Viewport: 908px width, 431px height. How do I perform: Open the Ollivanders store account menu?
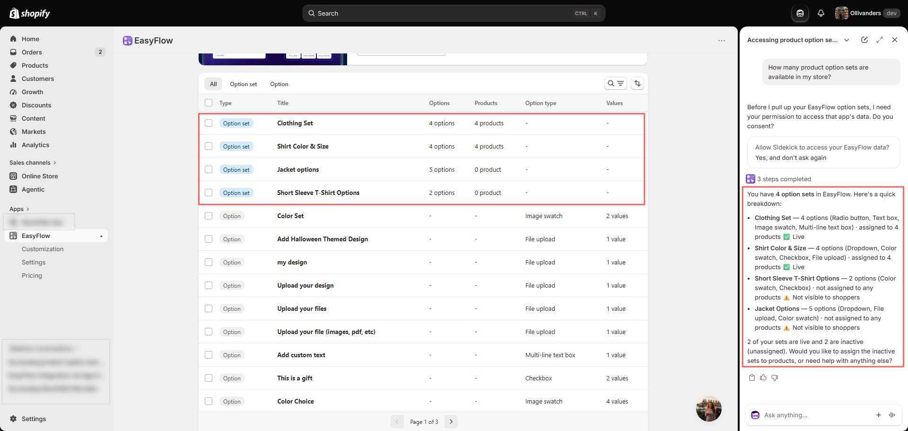click(x=867, y=13)
